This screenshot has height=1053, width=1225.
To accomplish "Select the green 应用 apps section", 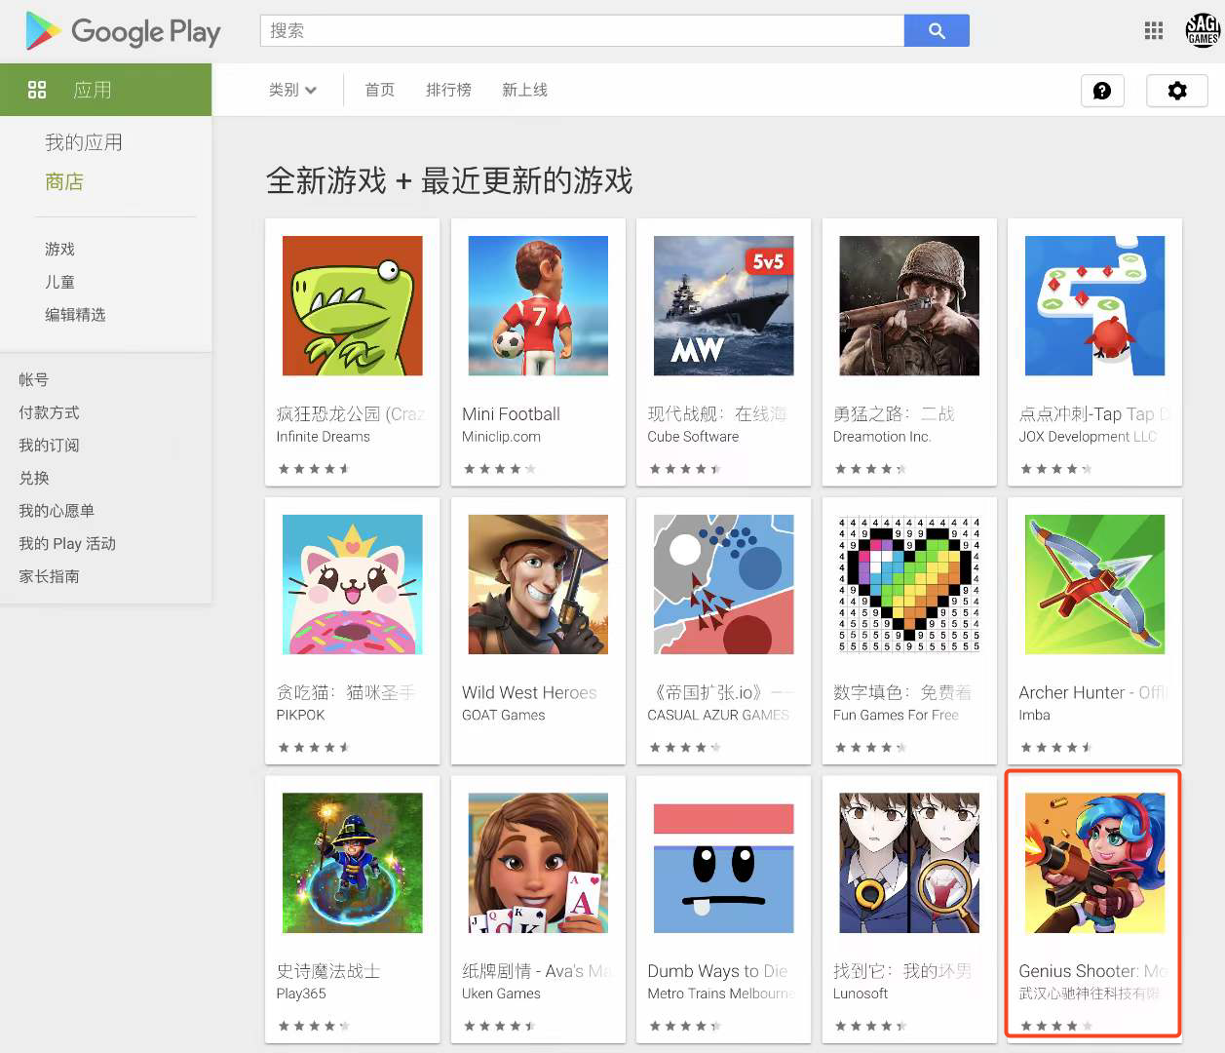I will (105, 90).
